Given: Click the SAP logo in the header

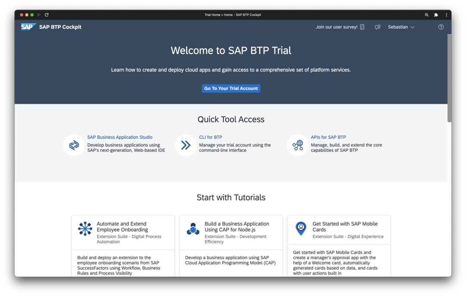Looking at the screenshot, I should coord(28,27).
